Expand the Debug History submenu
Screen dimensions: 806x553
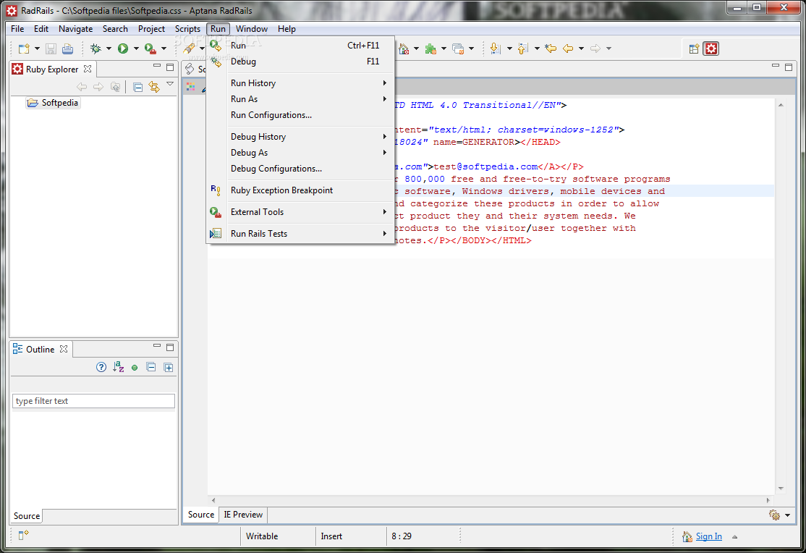300,137
